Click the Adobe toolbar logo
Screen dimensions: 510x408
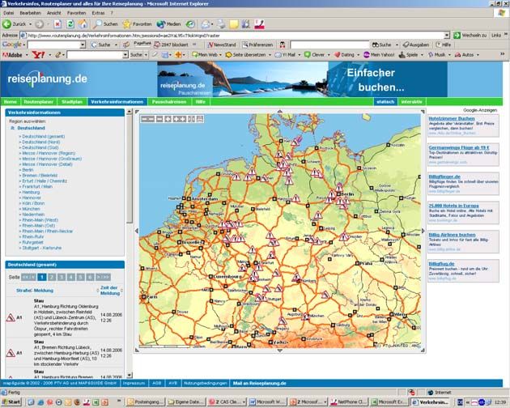[12, 55]
